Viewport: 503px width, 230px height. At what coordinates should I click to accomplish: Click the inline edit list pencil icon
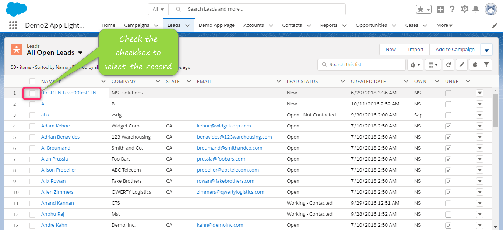click(461, 65)
